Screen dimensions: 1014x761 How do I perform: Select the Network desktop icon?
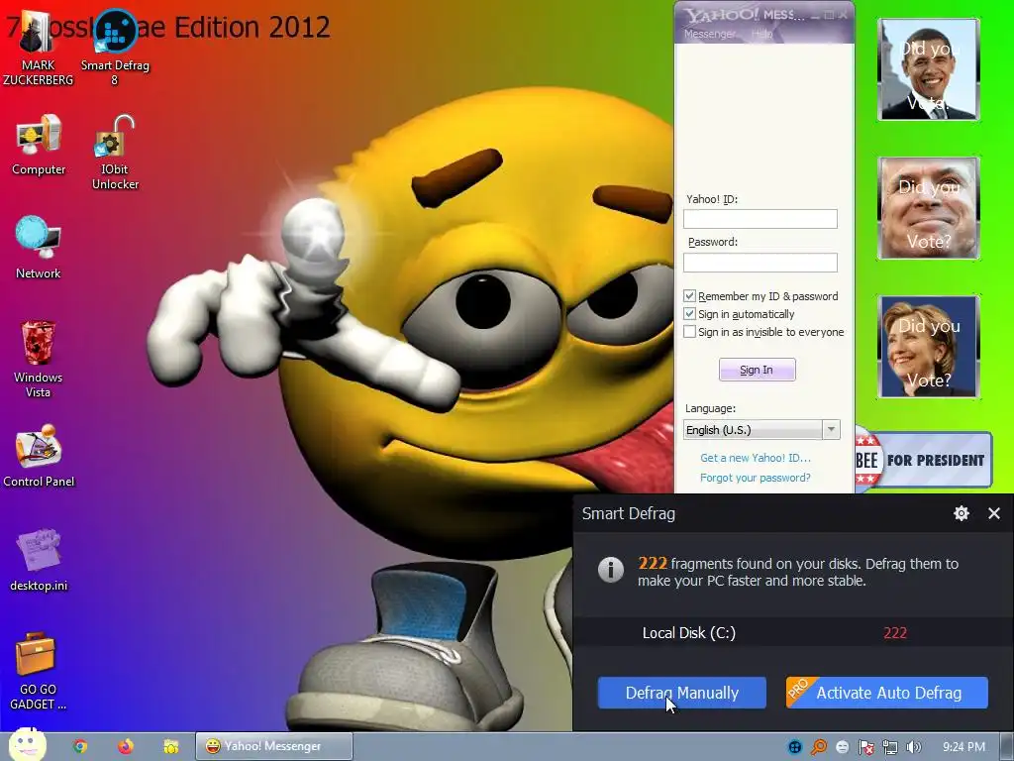coord(39,249)
